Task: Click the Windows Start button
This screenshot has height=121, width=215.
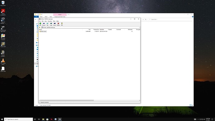Action: click(x=2, y=119)
